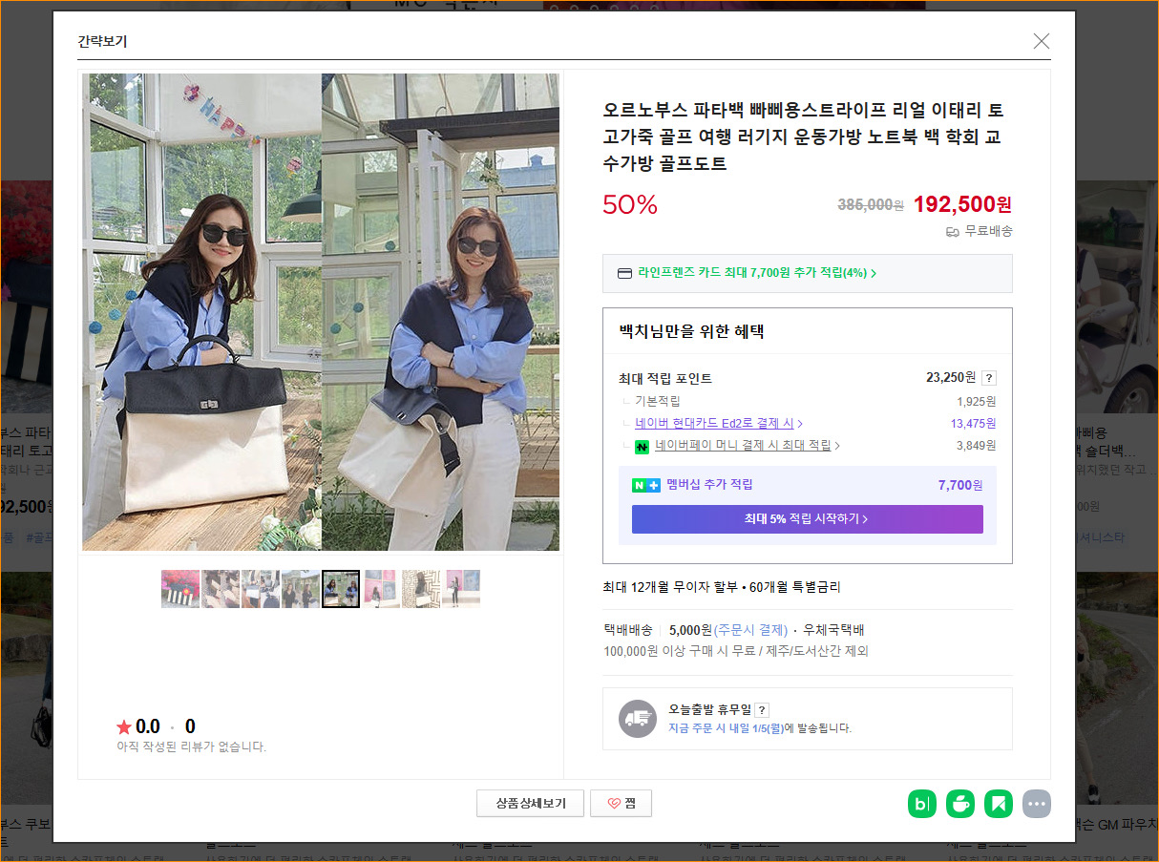Select the pink flower thumbnail in the strip
This screenshot has width=1159, height=862.
180,589
